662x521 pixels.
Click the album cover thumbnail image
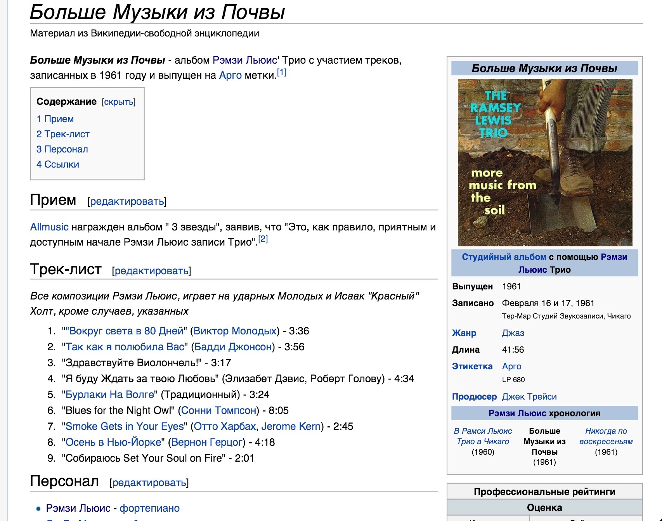pyautogui.click(x=544, y=162)
